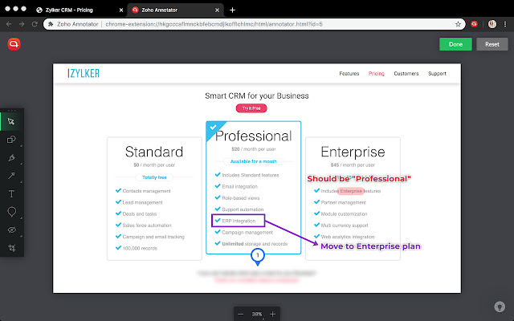Click the Annotator extension icon in toolbar
The image size is (514, 321).
[474, 24]
